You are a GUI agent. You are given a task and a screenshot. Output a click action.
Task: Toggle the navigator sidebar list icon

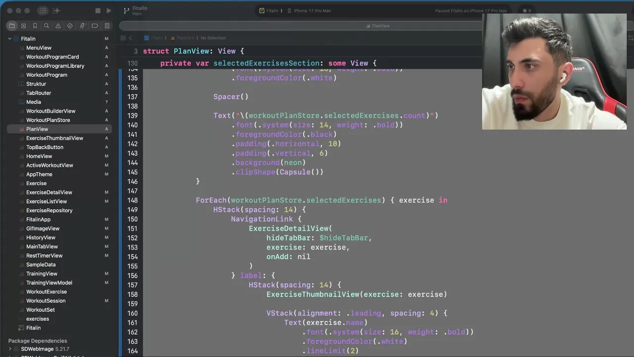tap(43, 10)
